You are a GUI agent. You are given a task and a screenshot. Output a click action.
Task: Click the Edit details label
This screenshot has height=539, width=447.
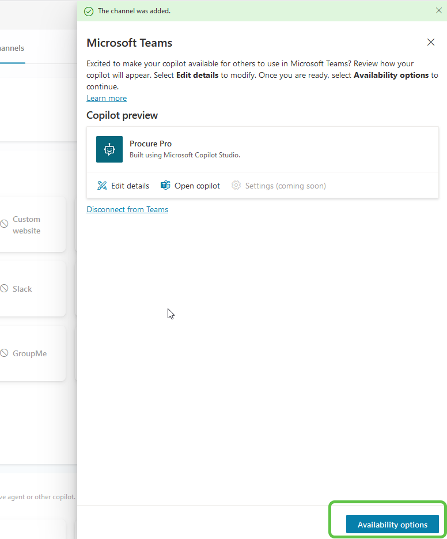pos(130,186)
